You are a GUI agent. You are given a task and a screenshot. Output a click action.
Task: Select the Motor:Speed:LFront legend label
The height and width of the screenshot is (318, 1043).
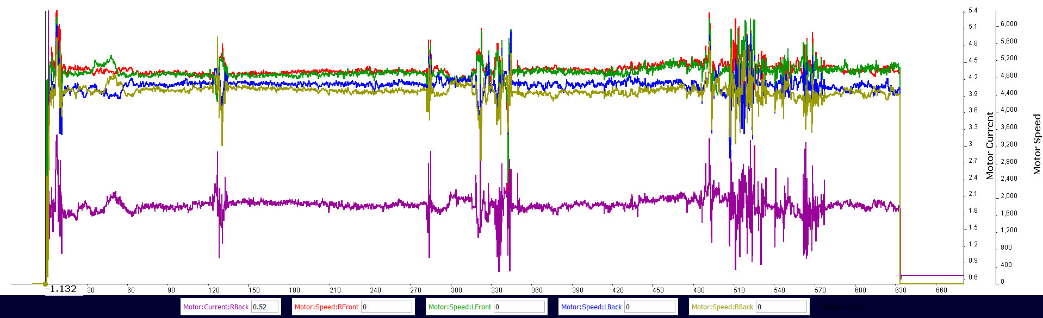460,307
